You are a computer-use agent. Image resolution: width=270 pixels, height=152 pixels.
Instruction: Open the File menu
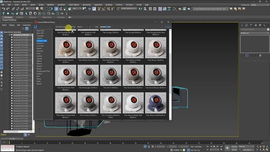(3, 5)
